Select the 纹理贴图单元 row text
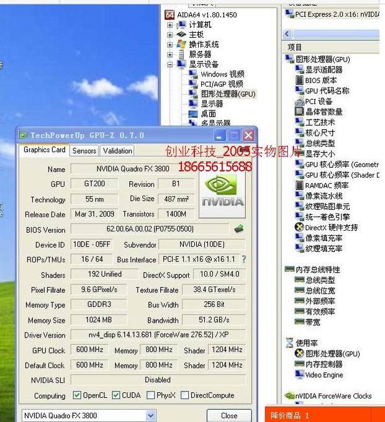 pyautogui.click(x=328, y=207)
